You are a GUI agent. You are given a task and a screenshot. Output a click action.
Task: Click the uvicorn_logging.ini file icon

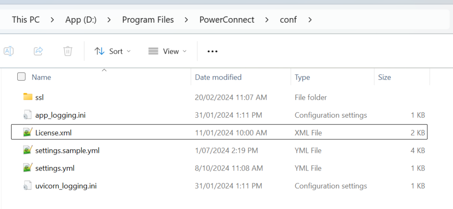(28, 186)
